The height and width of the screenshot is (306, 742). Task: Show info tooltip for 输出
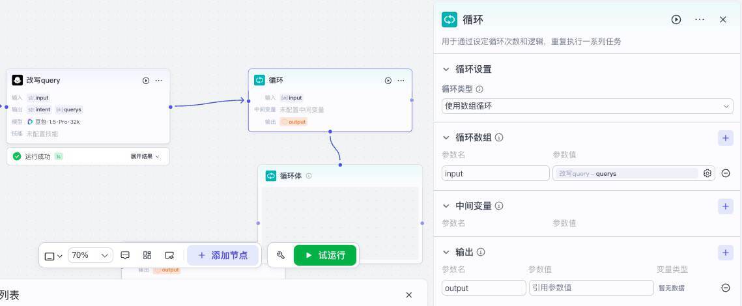[481, 252]
